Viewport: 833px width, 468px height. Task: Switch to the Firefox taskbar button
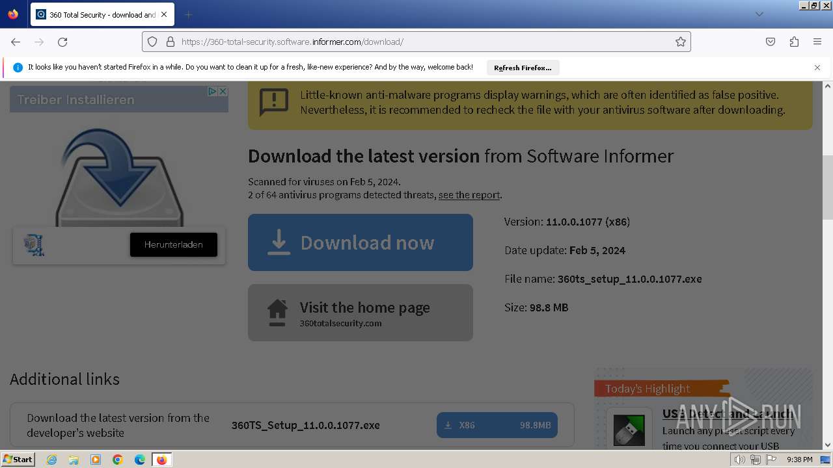(x=161, y=460)
